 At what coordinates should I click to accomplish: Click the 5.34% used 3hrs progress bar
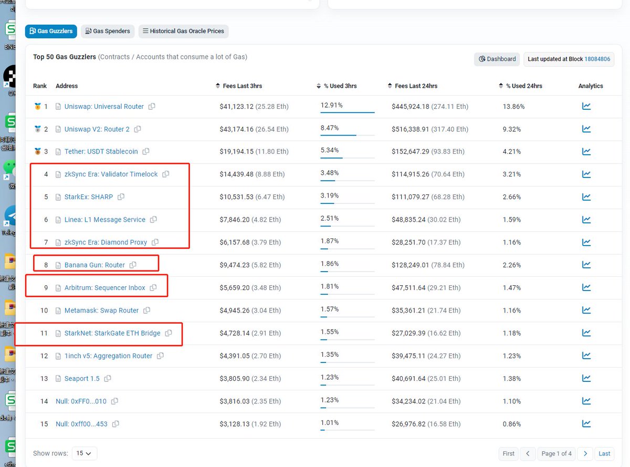click(x=348, y=157)
